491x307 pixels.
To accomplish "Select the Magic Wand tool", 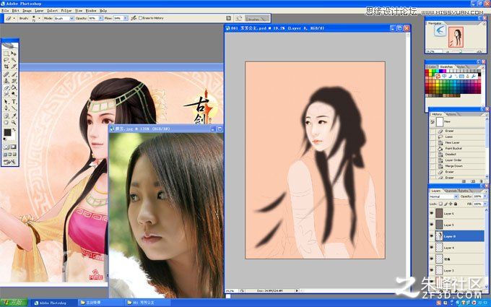I will (x=14, y=60).
